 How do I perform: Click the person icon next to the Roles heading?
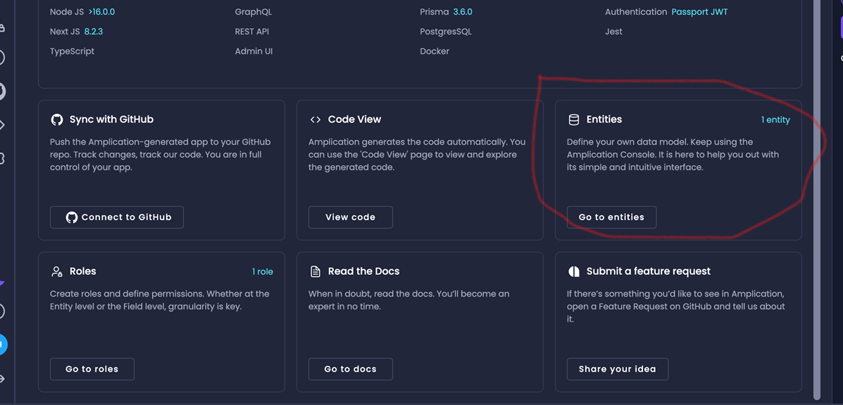pyautogui.click(x=57, y=271)
